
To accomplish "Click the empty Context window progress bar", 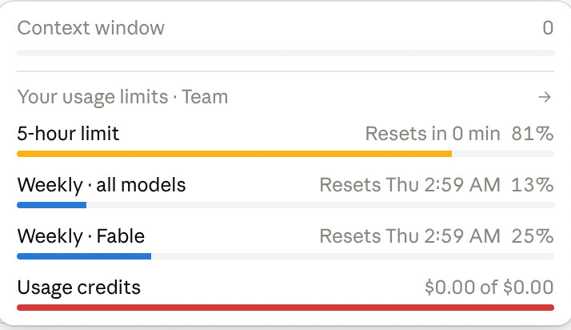I will 285,53.
